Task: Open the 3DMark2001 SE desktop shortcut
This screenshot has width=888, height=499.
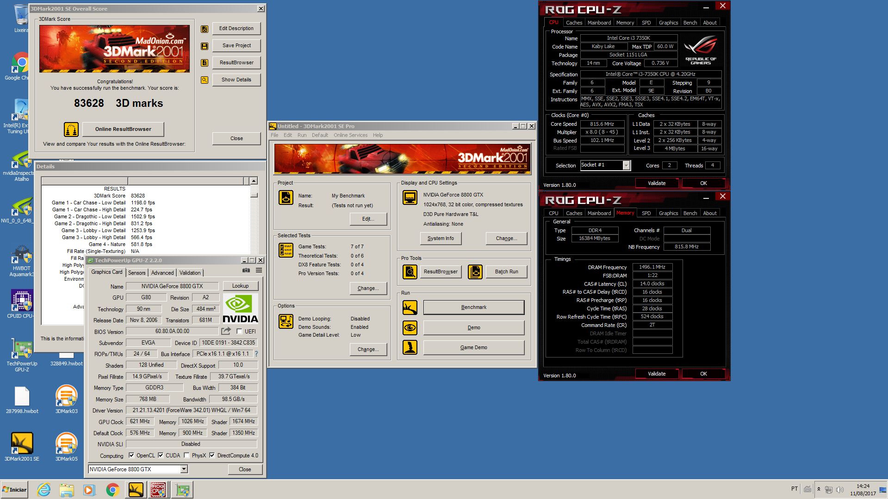Action: tap(22, 447)
